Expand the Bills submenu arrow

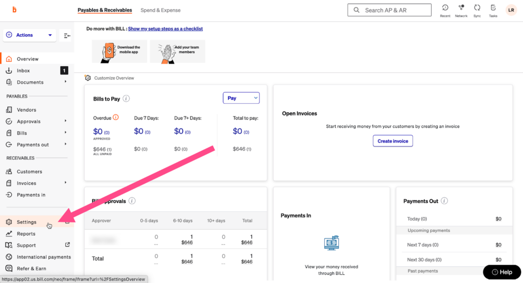(x=65, y=132)
